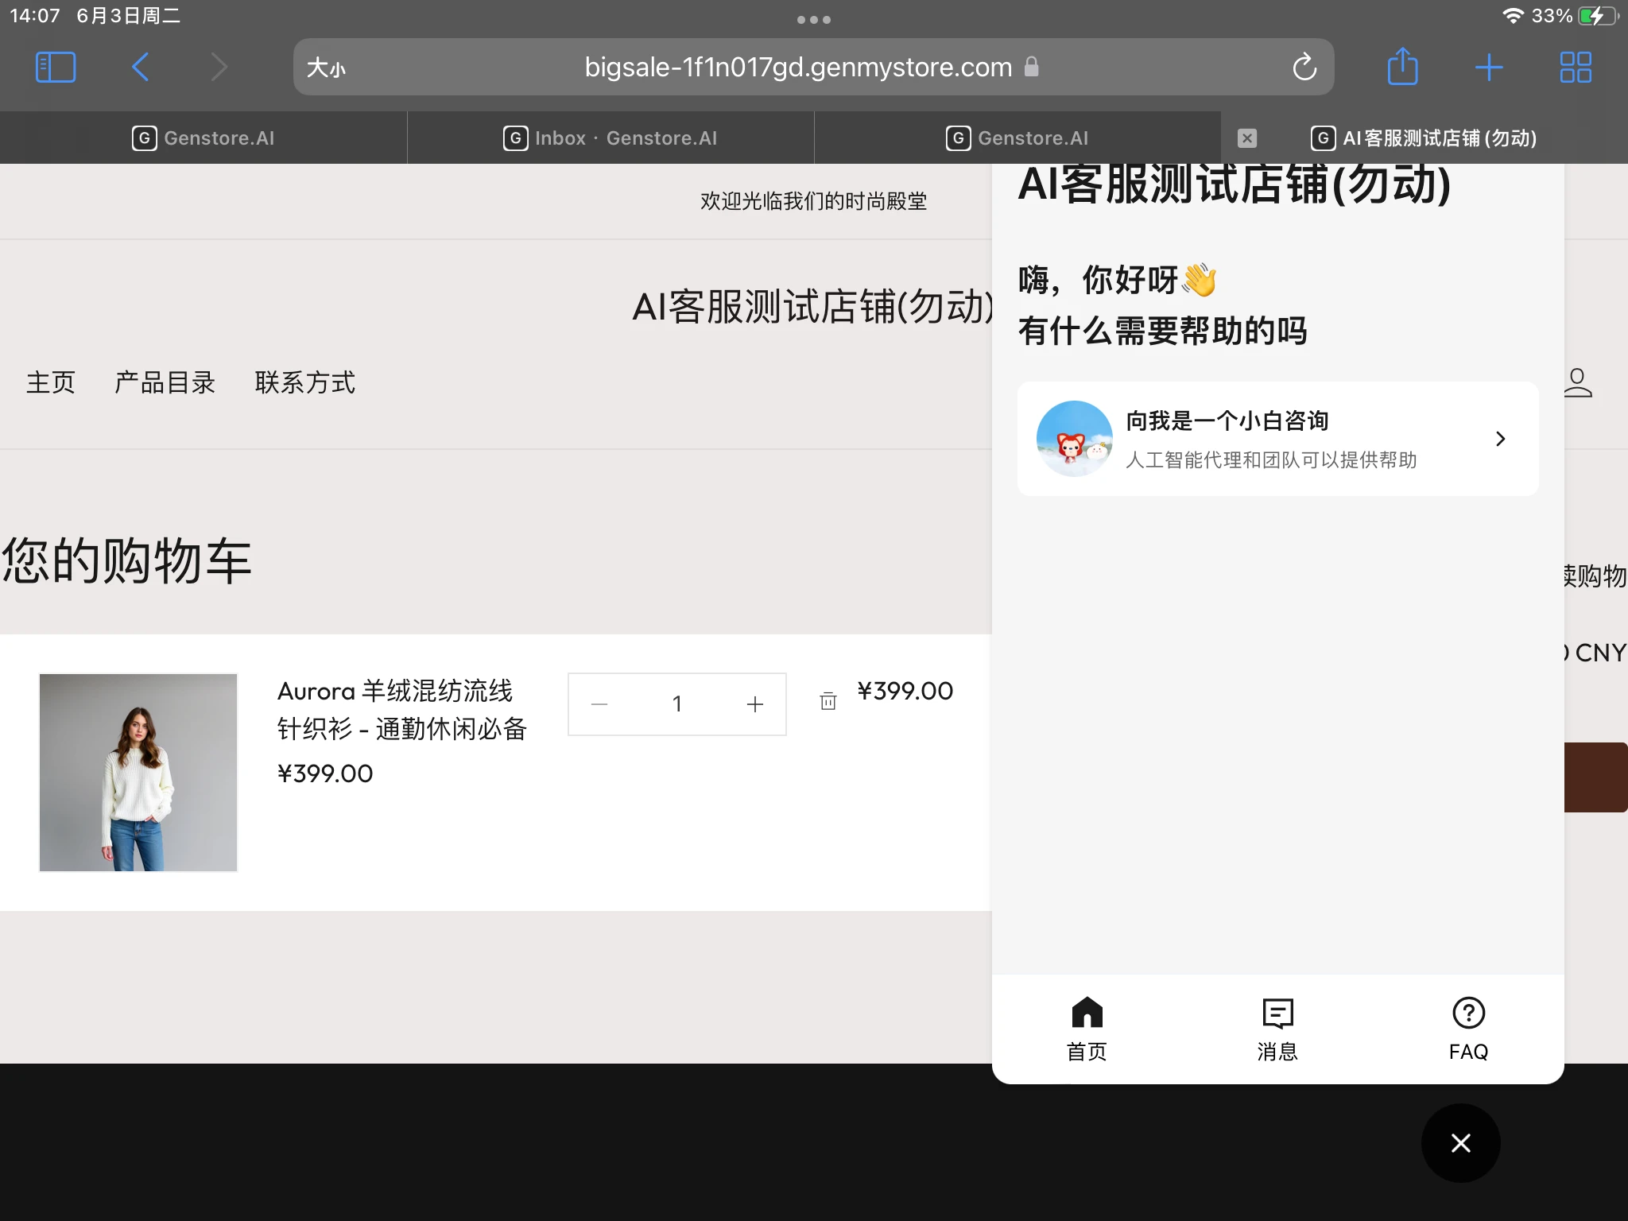Image resolution: width=1628 pixels, height=1221 pixels.
Task: Toggle the Safari sidebar icon
Action: (x=56, y=67)
